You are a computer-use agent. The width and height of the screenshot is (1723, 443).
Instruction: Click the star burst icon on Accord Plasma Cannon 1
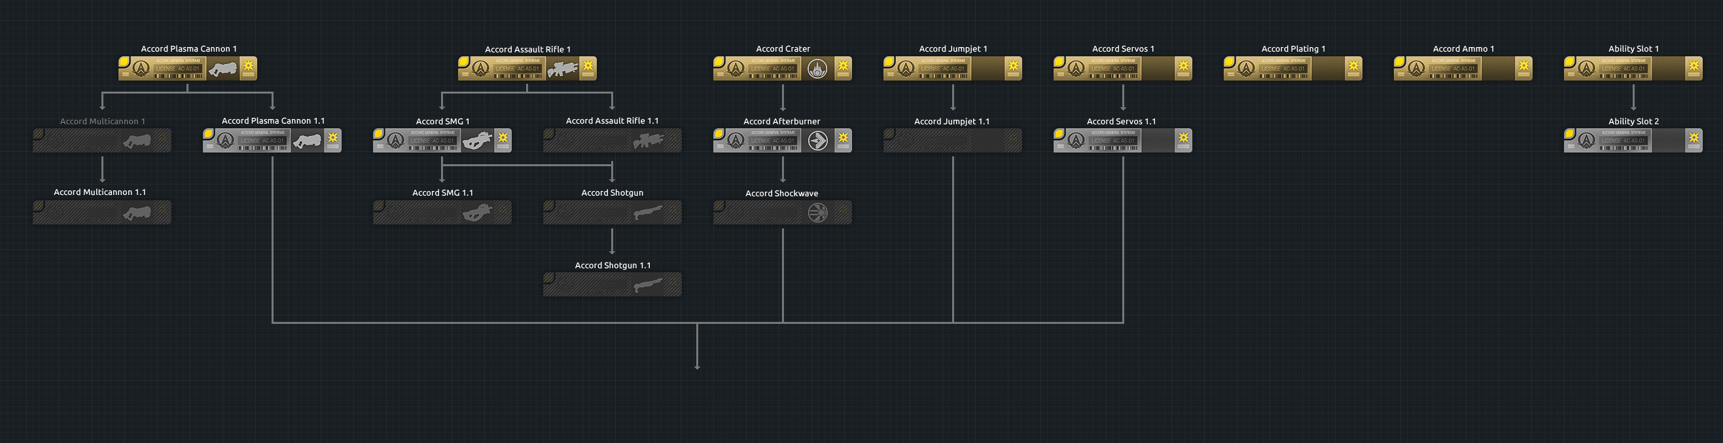(x=249, y=66)
